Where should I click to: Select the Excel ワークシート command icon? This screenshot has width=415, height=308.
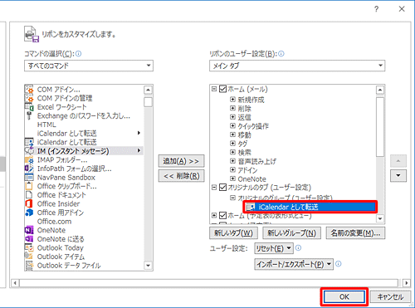tap(29, 107)
